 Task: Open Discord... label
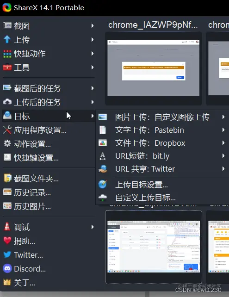click(30, 269)
